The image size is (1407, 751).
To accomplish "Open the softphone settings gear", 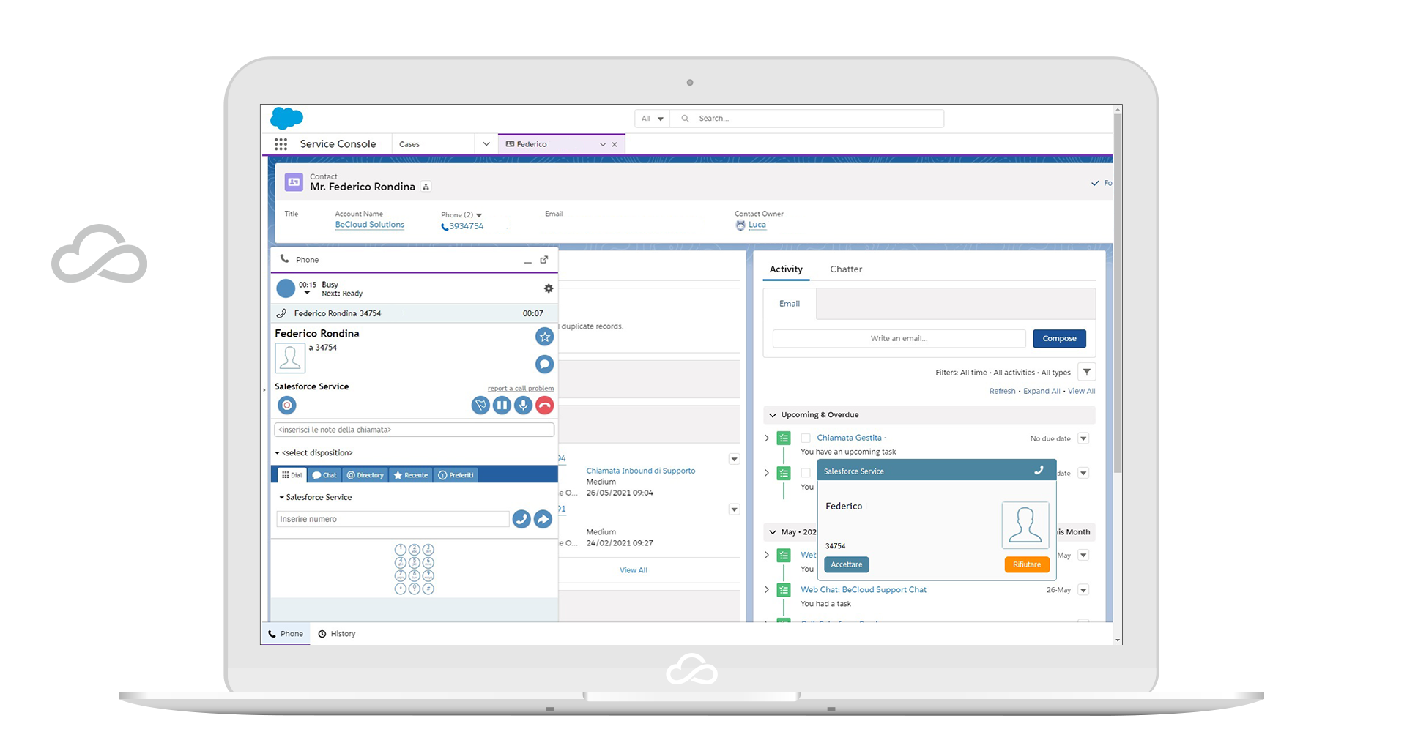I will [549, 288].
